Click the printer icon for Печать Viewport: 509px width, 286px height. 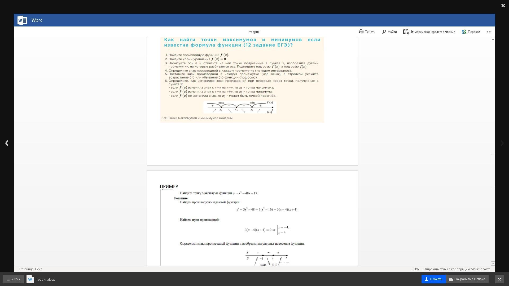click(361, 32)
